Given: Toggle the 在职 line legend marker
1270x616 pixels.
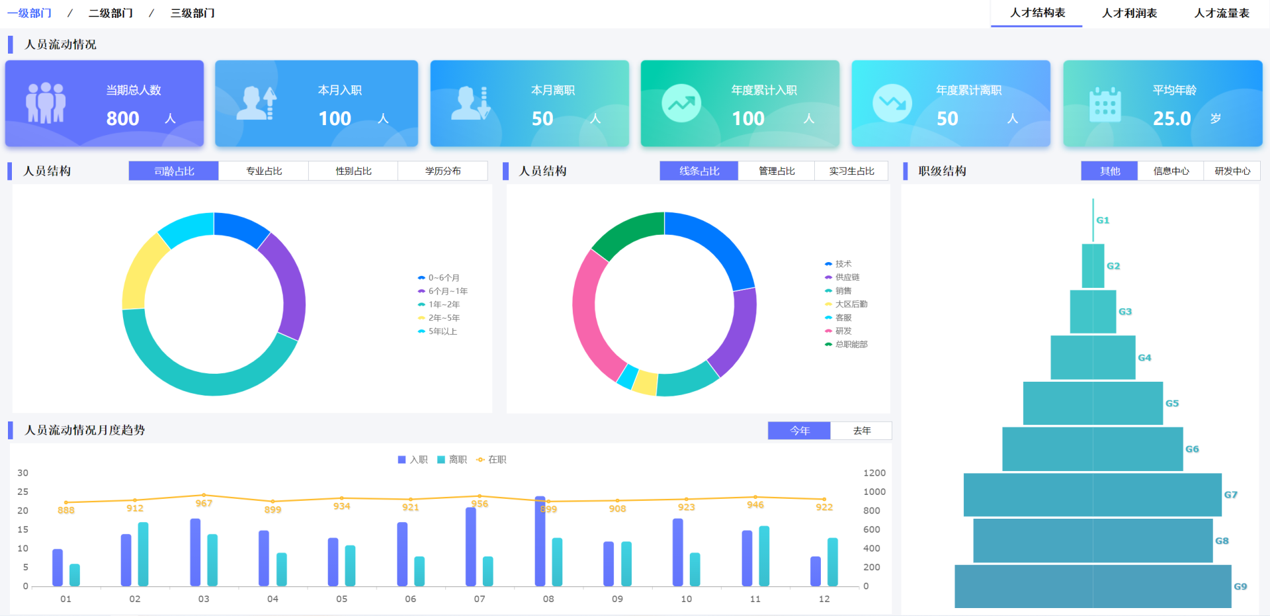Looking at the screenshot, I should (x=480, y=459).
